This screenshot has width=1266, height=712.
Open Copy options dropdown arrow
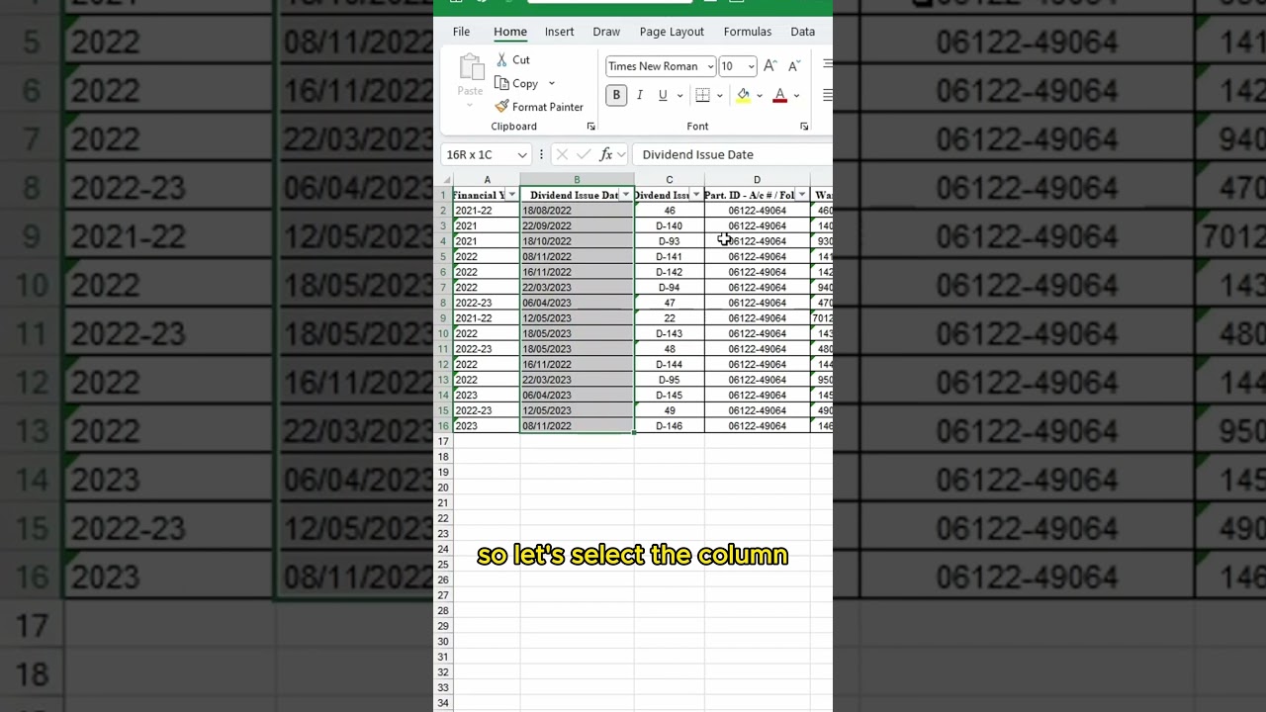coord(551,84)
